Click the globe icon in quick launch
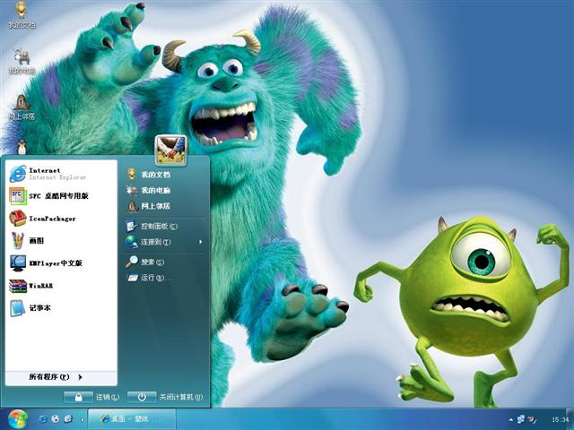This screenshot has height=430, width=574. [x=56, y=419]
